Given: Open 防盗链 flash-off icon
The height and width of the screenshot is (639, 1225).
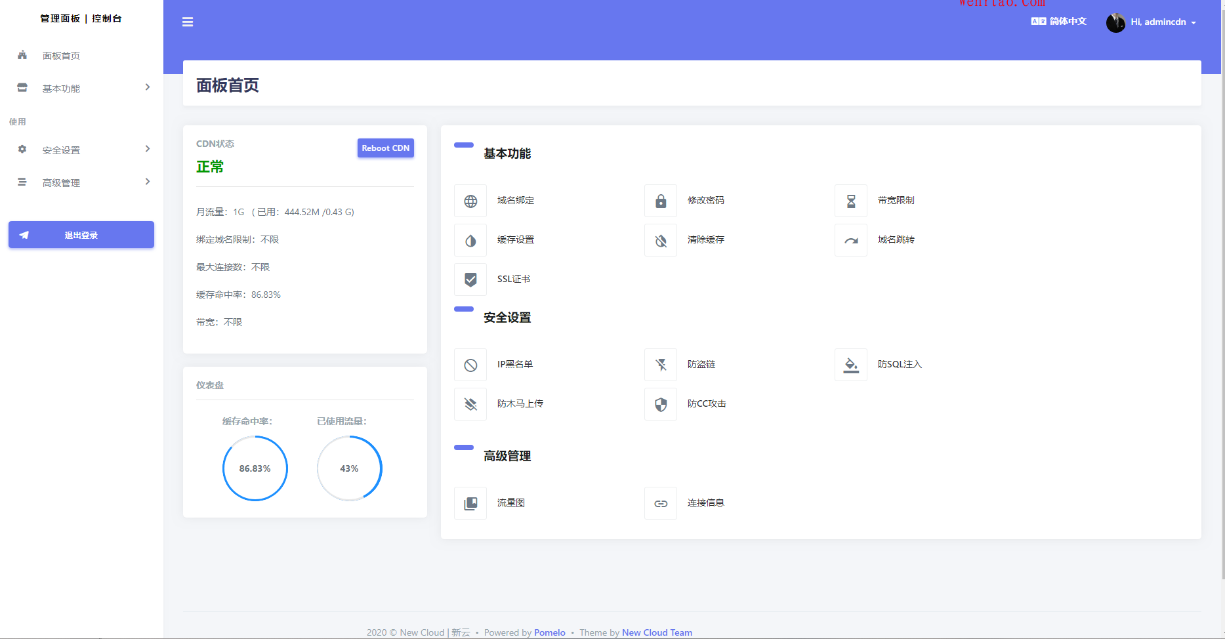Looking at the screenshot, I should [661, 365].
